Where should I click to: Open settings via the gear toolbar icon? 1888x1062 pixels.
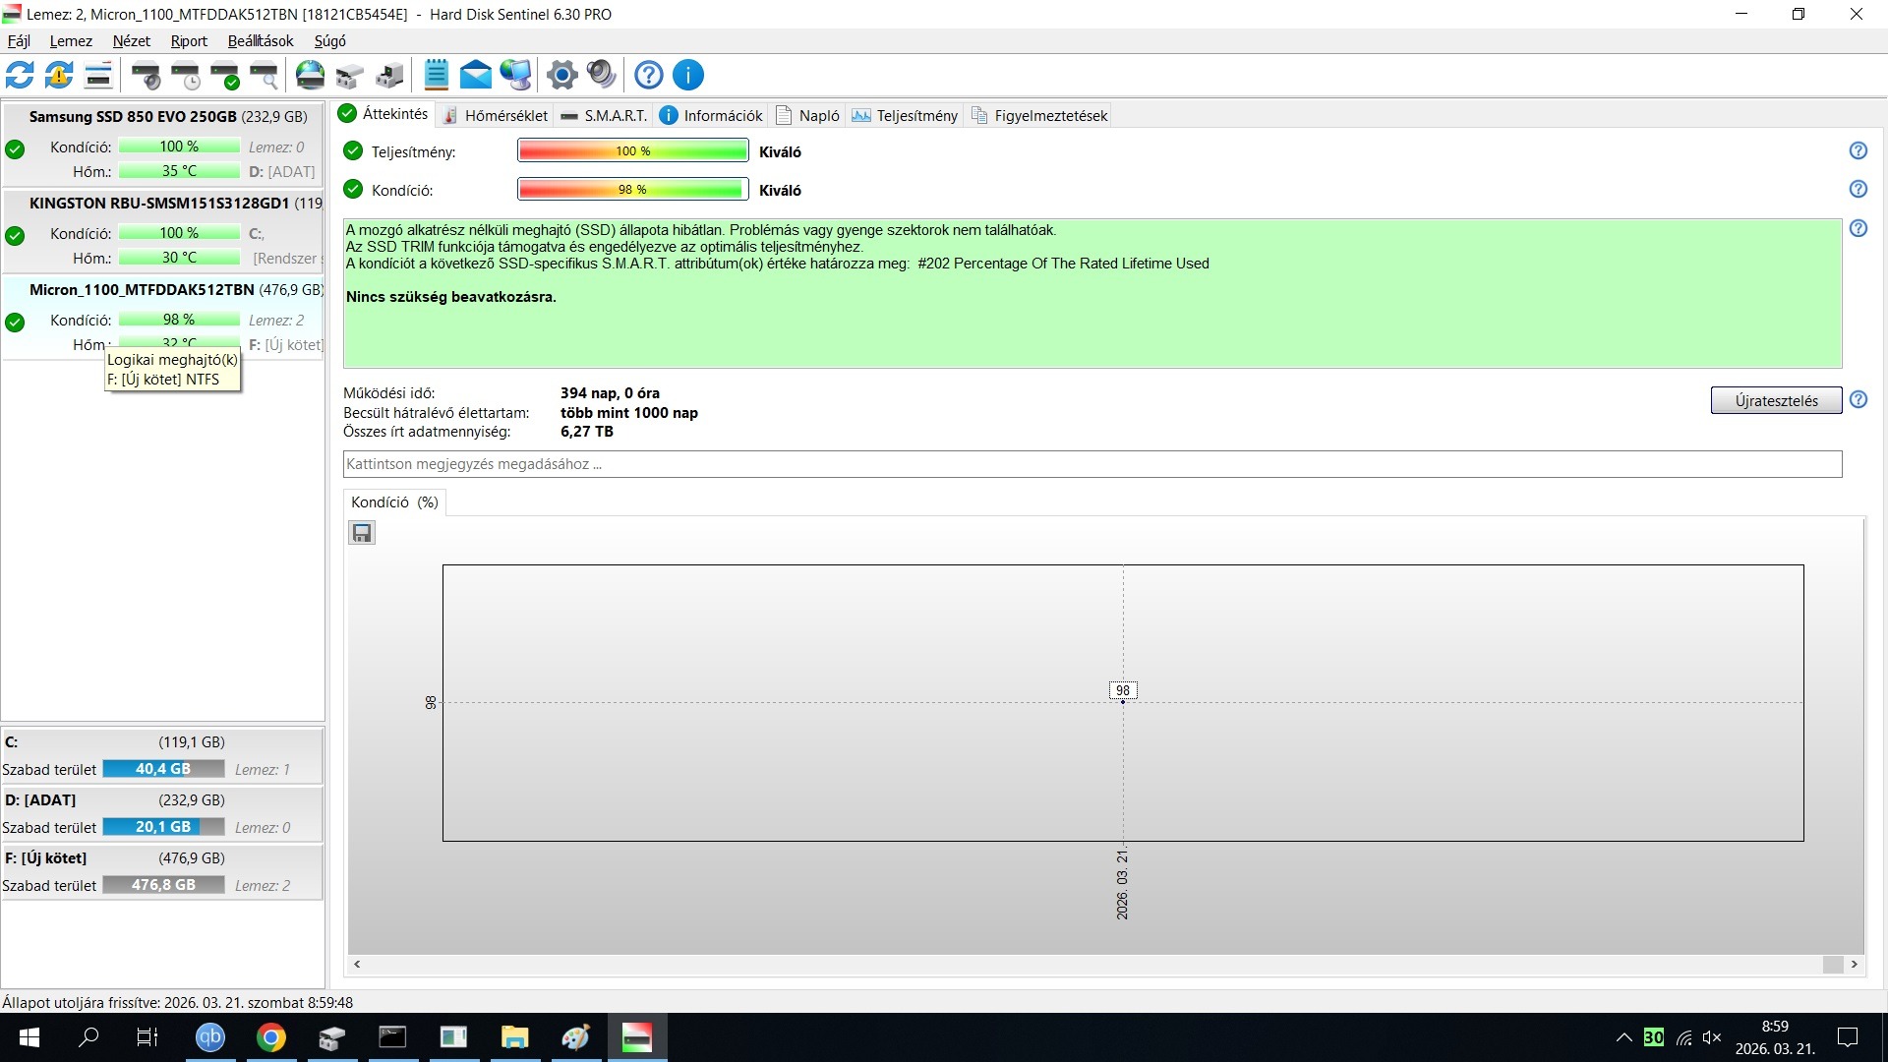pos(561,75)
